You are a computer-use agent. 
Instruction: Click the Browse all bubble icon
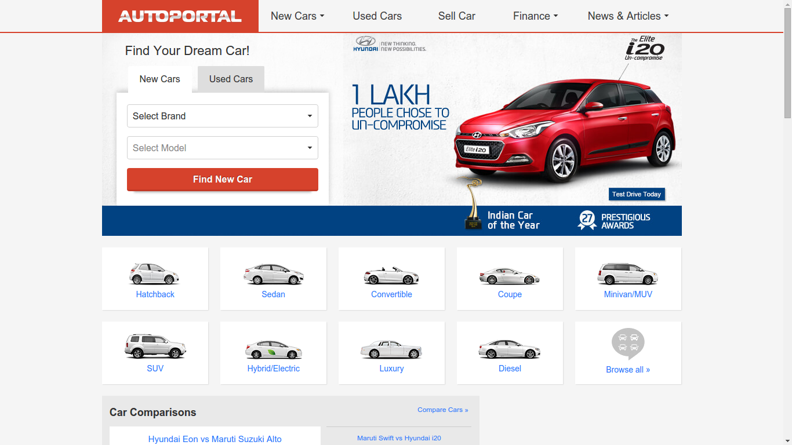coord(628,344)
